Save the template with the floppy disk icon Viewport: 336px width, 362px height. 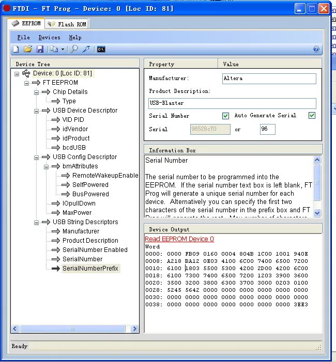(x=40, y=49)
